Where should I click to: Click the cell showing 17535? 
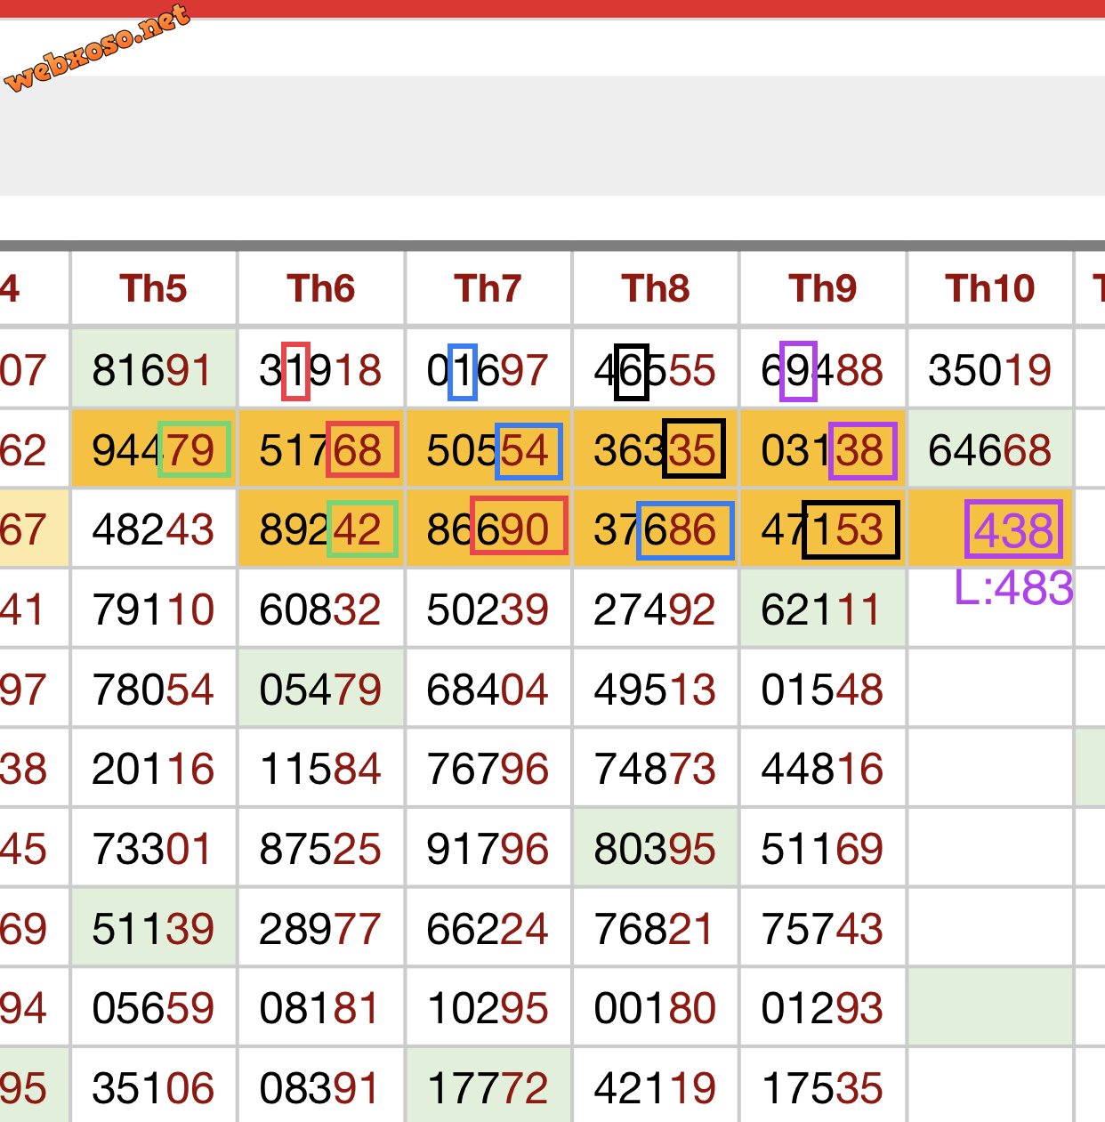point(823,1086)
